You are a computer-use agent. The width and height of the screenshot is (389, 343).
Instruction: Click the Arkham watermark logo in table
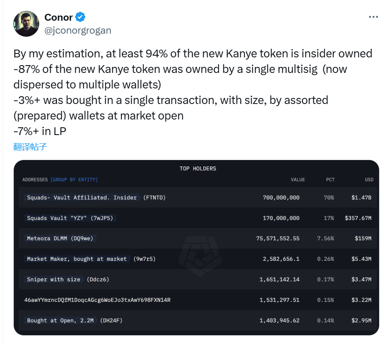point(200,256)
